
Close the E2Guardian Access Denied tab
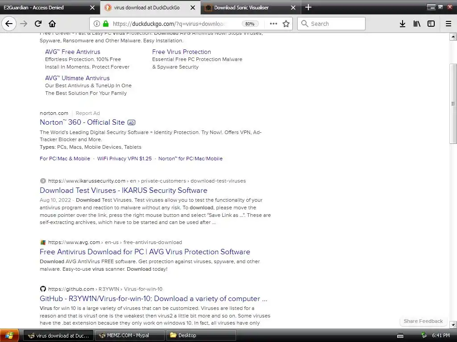tap(92, 8)
